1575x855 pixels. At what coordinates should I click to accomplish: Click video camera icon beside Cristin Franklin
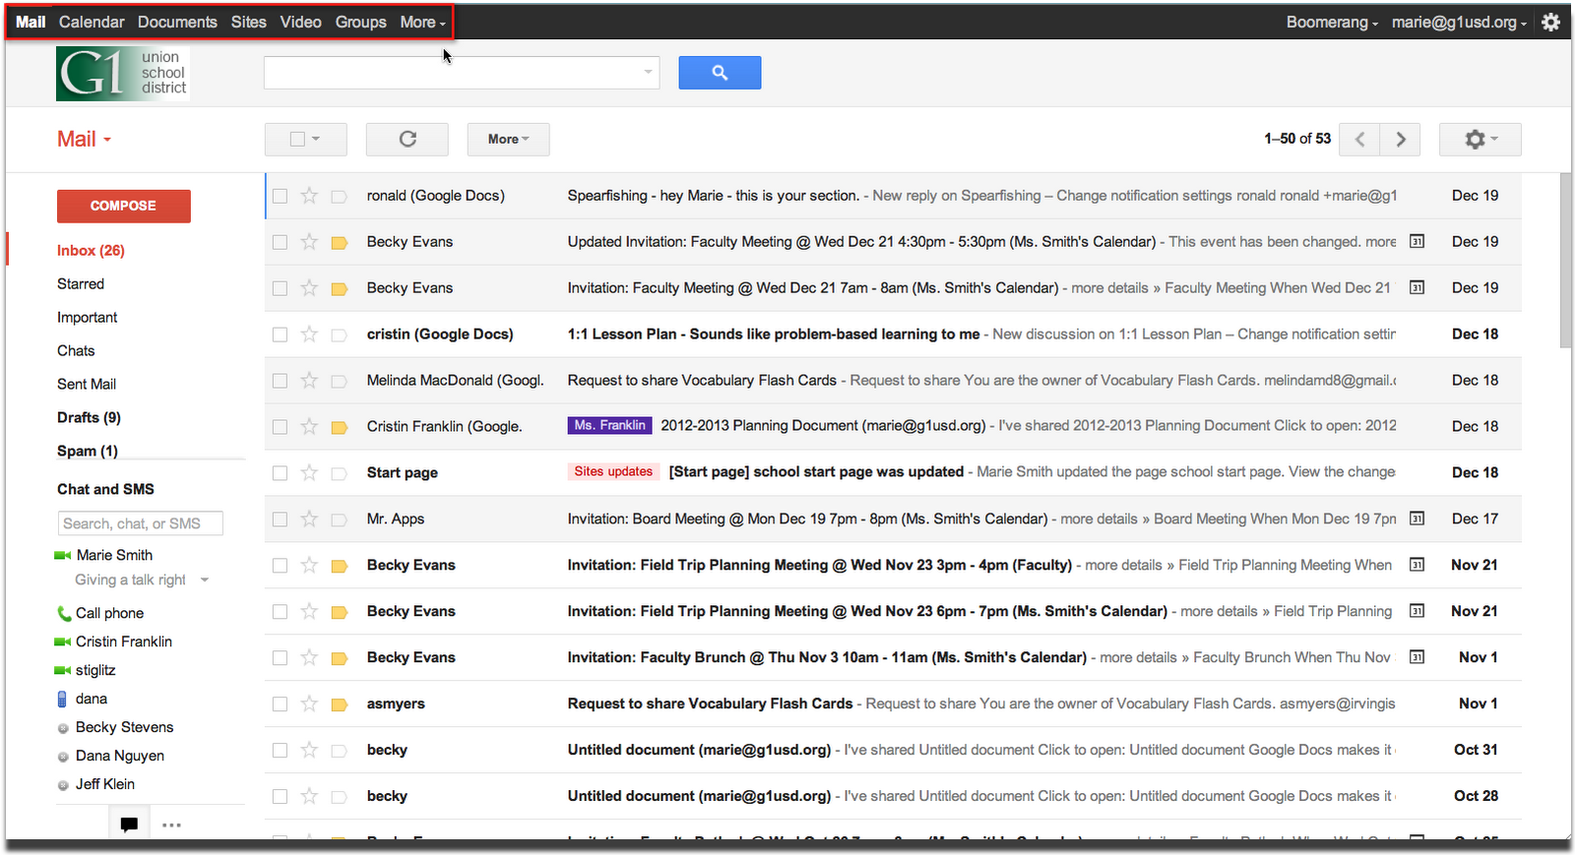pos(62,641)
